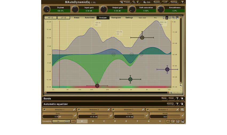Switch to the Sonogram tab
This screenshot has height=135, width=227.
pyautogui.click(x=116, y=18)
